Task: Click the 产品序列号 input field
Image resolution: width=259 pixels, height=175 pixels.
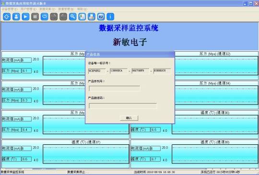Action: 114,89
